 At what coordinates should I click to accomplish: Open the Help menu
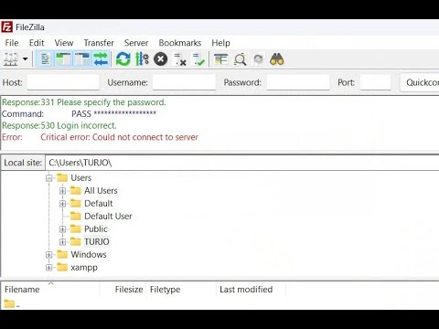[x=220, y=43]
